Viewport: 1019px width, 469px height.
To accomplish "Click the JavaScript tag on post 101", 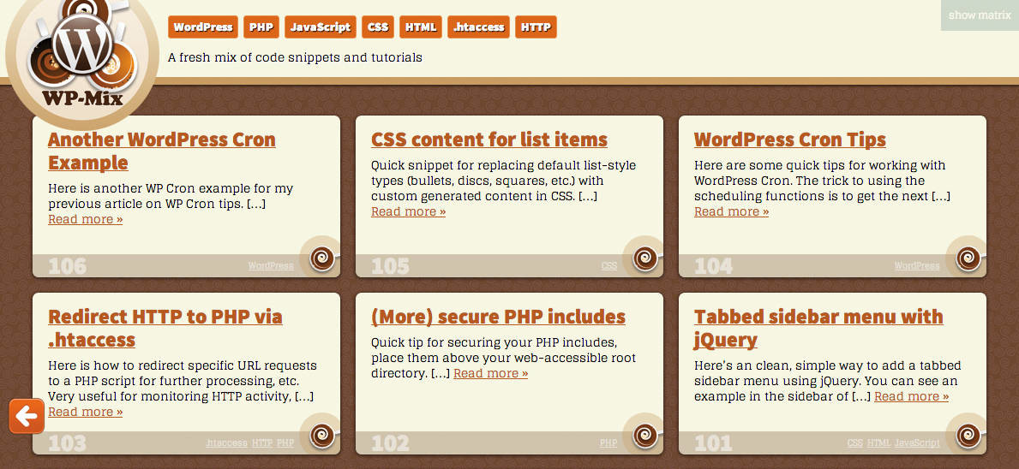I will [x=917, y=443].
